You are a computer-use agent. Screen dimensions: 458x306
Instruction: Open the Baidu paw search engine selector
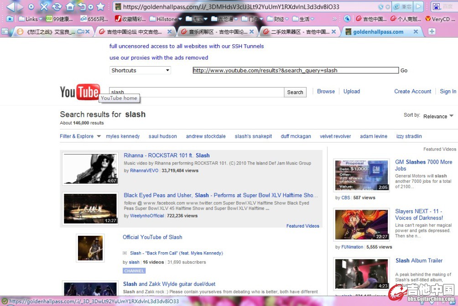click(437, 6)
